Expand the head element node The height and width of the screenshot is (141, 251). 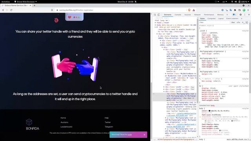pyautogui.click(x=155, y=23)
